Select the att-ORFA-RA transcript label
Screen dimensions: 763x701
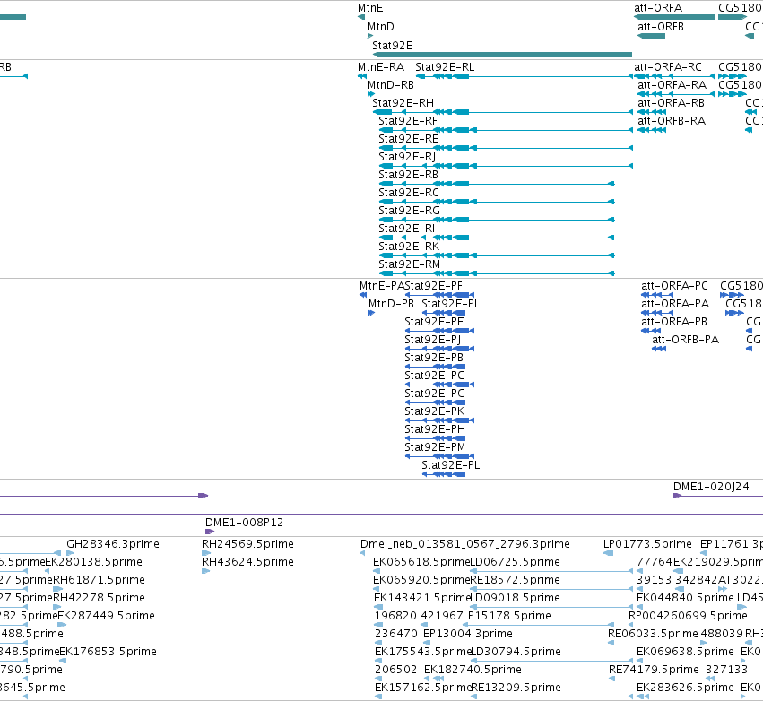tap(672, 85)
